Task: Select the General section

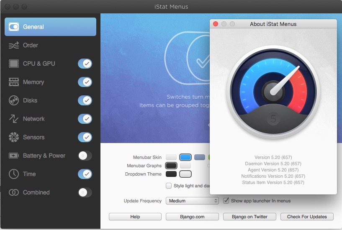Action: (x=50, y=27)
